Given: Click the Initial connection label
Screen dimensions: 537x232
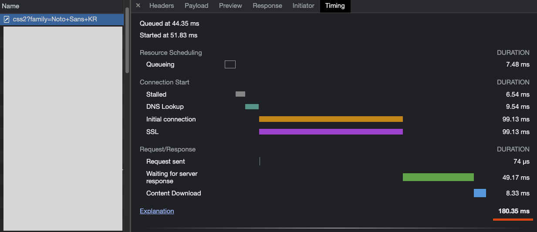Looking at the screenshot, I should pos(171,119).
